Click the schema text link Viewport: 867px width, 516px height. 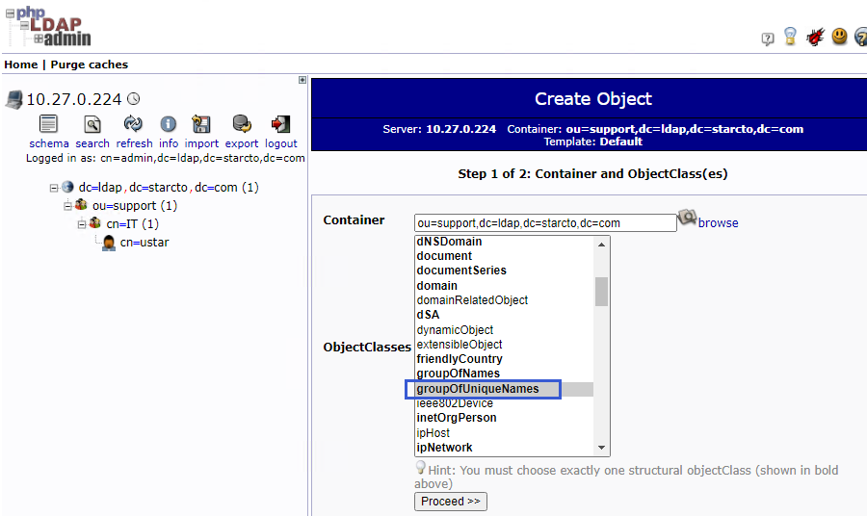pyautogui.click(x=49, y=143)
